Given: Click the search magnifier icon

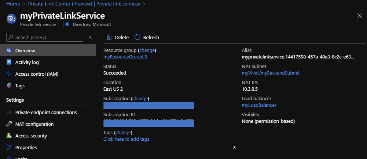Looking at the screenshot, I should click(11, 37).
